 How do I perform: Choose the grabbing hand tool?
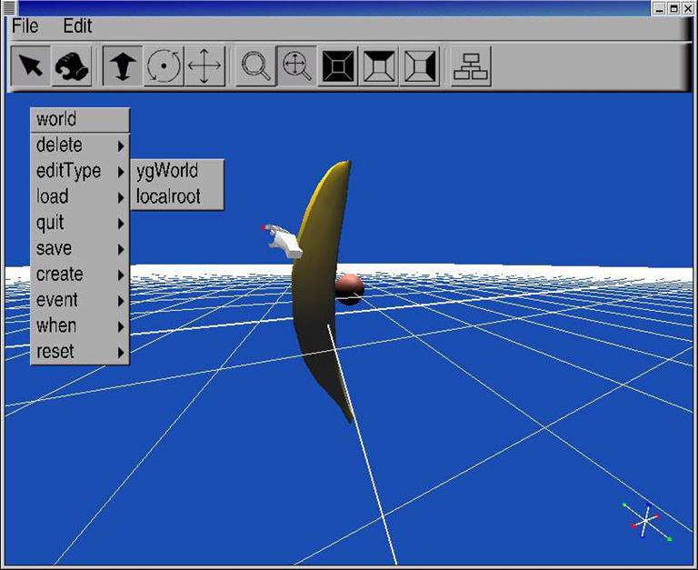click(x=72, y=65)
